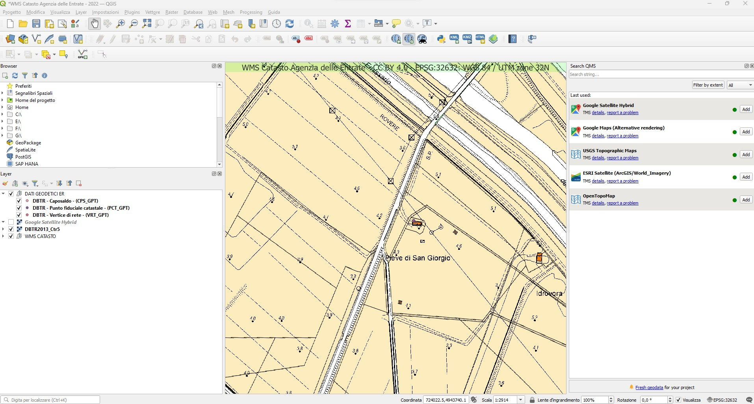Click New GeoPackage Layer icon
Viewport: 754px width, 404px height.
point(23,39)
